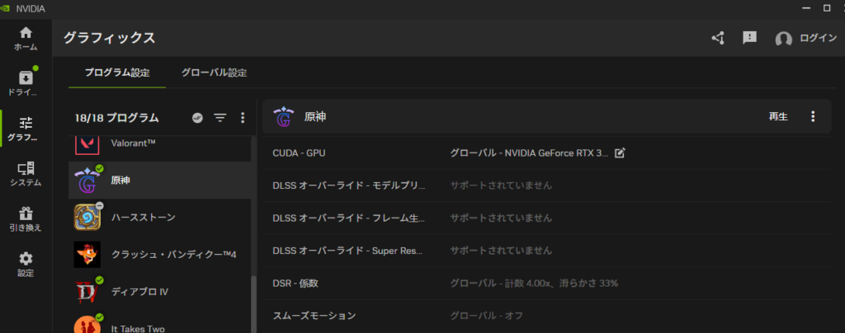Click the ログイン (Login) button
The width and height of the screenshot is (845, 333).
pyautogui.click(x=805, y=39)
